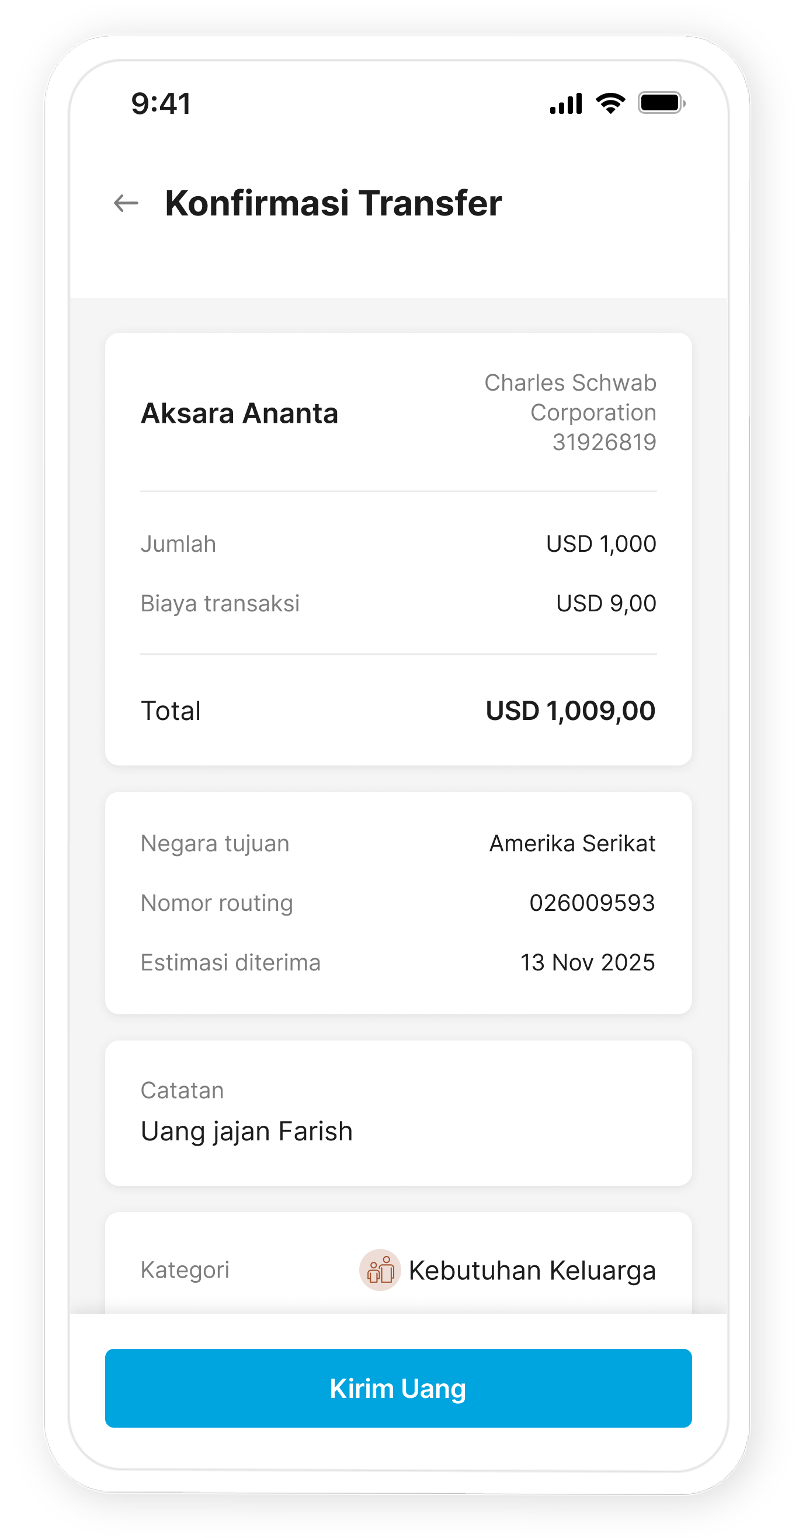Tap the battery status icon
806x1538 pixels.
click(x=661, y=103)
